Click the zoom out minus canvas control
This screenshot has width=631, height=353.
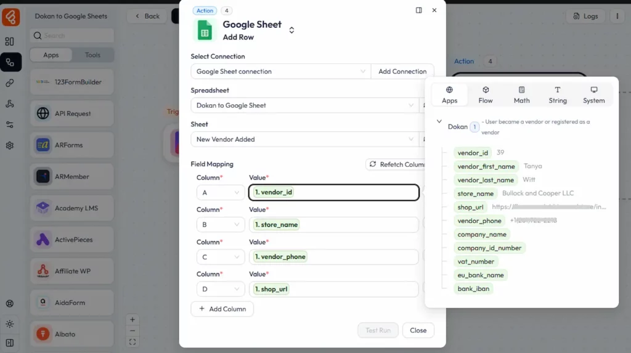pos(132,331)
